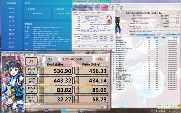Viewport: 181px width, 113px height.
Task: Run the SEQ1M Q8T1 test
Action: pyautogui.click(x=31, y=71)
